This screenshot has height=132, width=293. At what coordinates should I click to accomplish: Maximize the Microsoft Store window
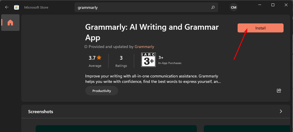pos(273,5)
